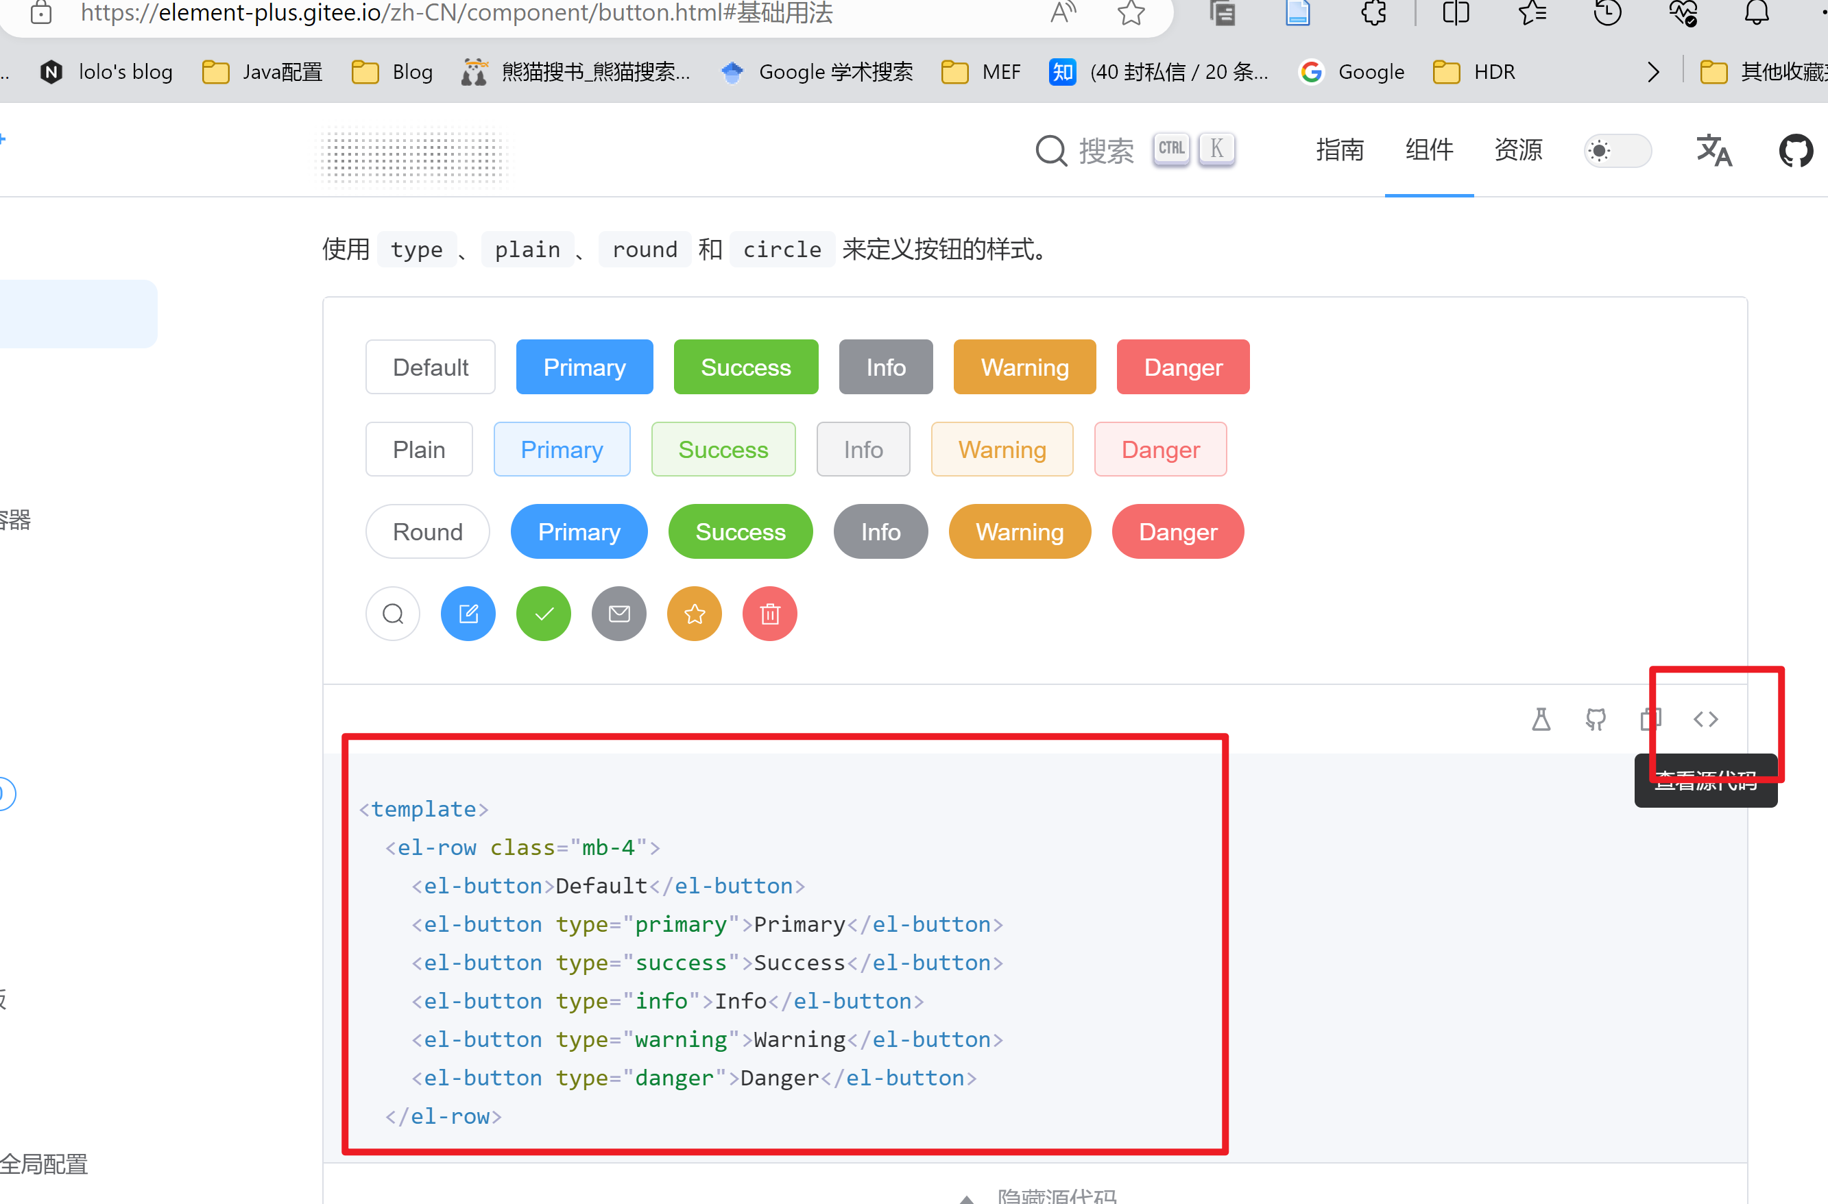1828x1204 pixels.
Task: Open the browser extensions puzzle icon
Action: tap(1374, 12)
